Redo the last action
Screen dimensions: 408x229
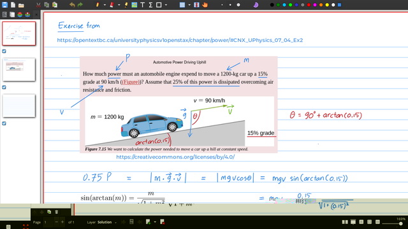click(80, 4)
